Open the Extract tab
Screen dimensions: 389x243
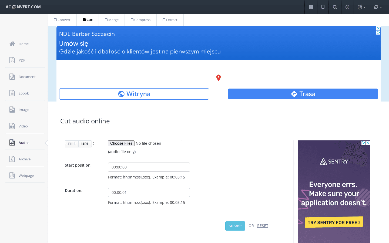(x=170, y=20)
